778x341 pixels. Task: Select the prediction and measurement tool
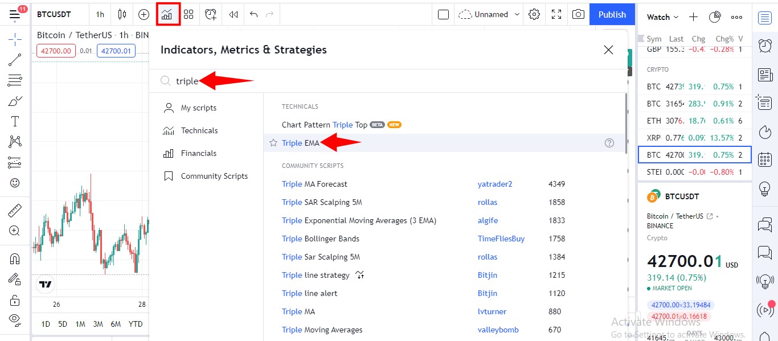pyautogui.click(x=15, y=162)
